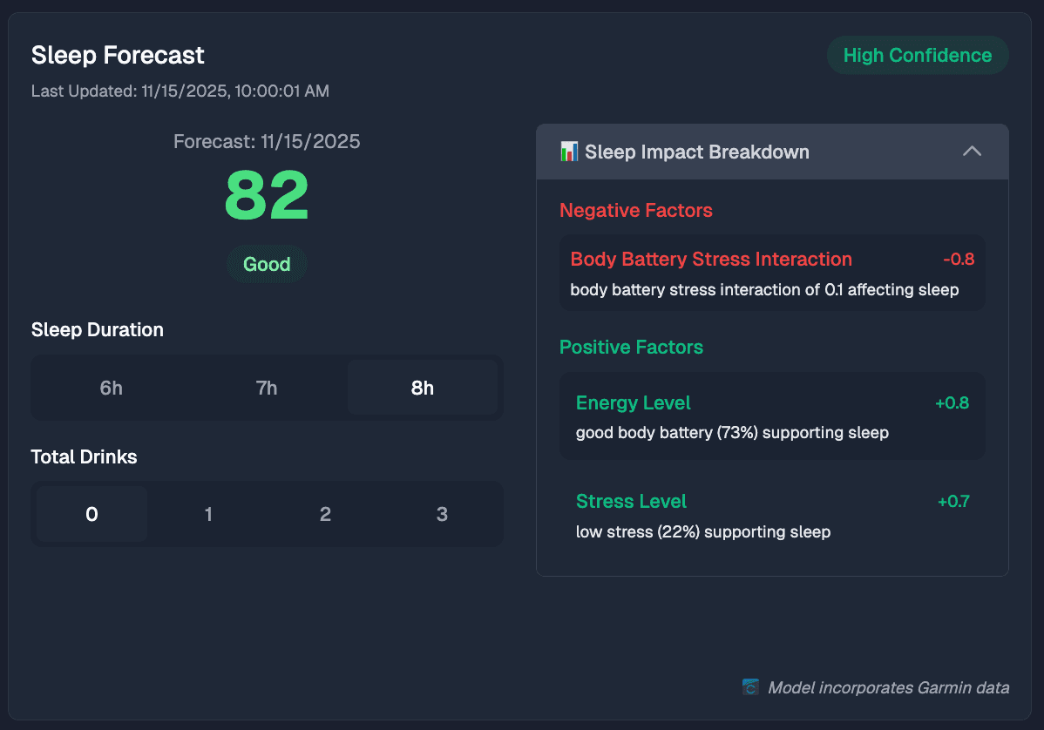Select the 8h sleep duration option
1044x730 pixels.
click(x=423, y=388)
